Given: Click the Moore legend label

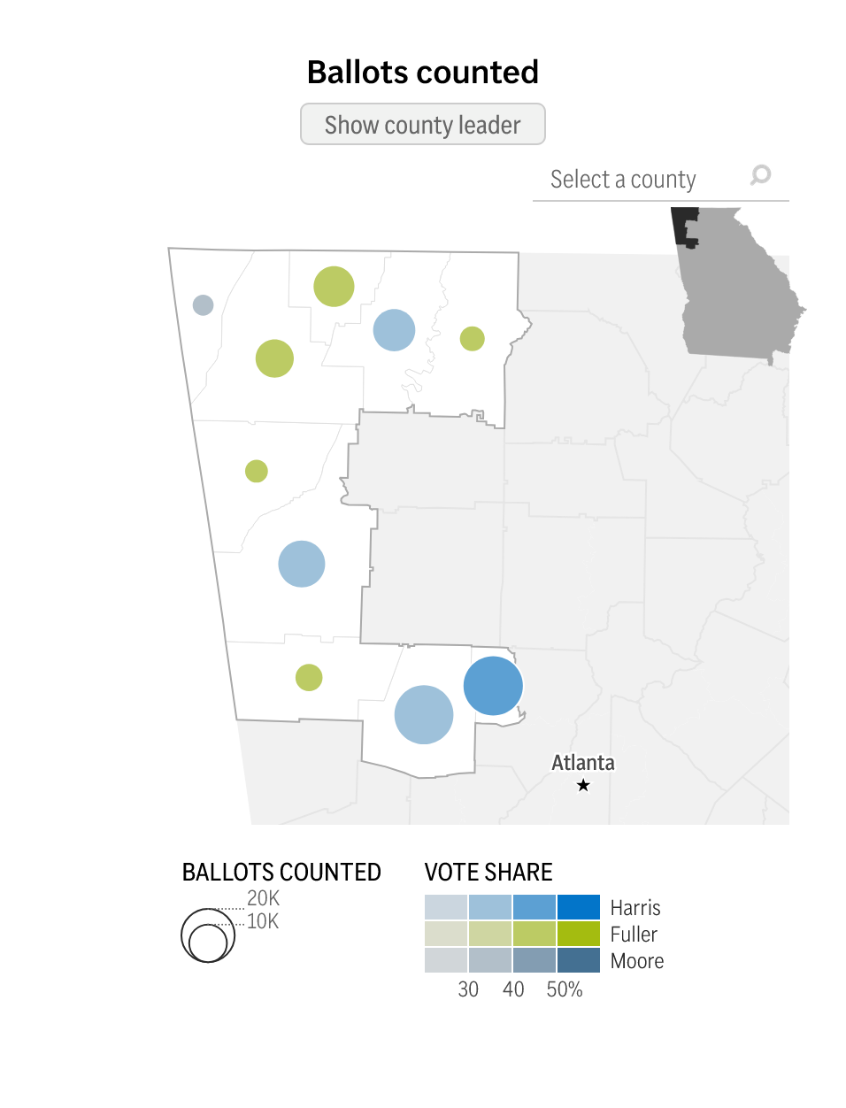Looking at the screenshot, I should coord(637,961).
